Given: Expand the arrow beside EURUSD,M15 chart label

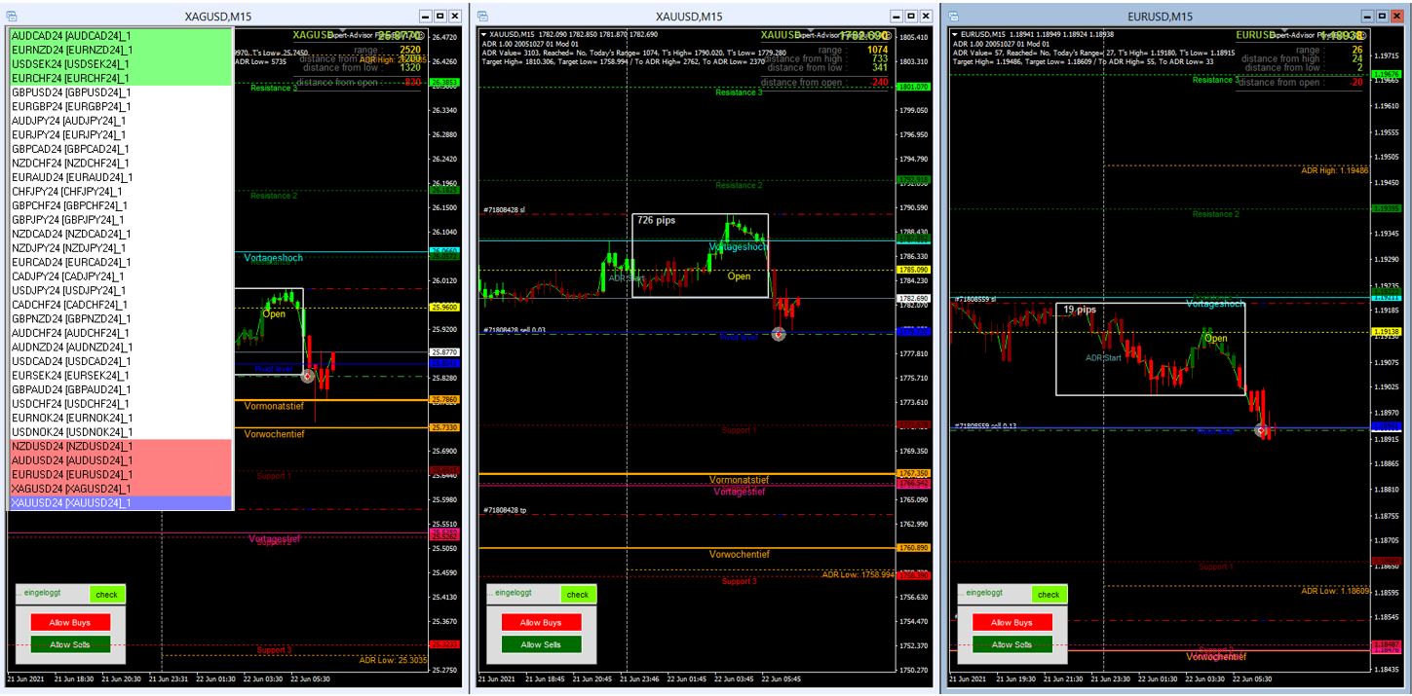Looking at the screenshot, I should [953, 32].
